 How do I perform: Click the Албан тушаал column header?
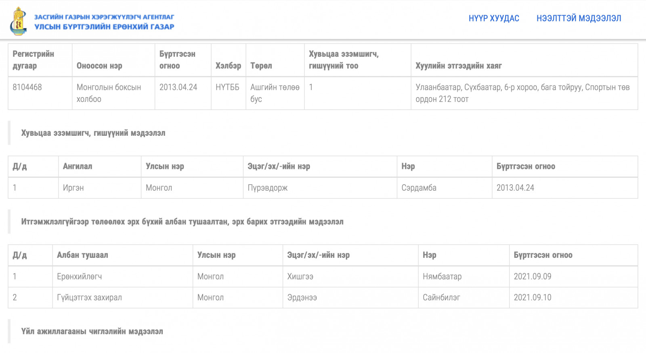pyautogui.click(x=123, y=255)
